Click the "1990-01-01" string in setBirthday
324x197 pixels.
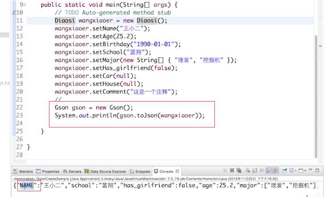coord(154,44)
